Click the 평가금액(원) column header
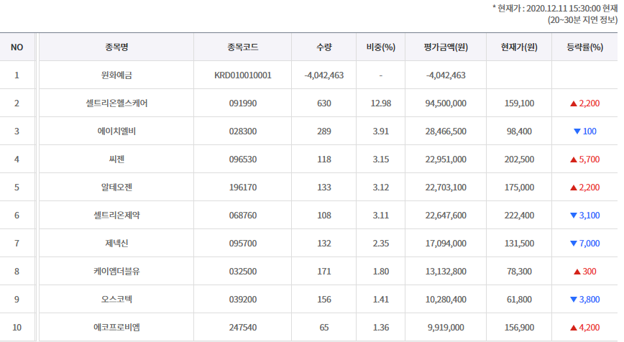Screen dimensions: 624x342 click(446, 47)
